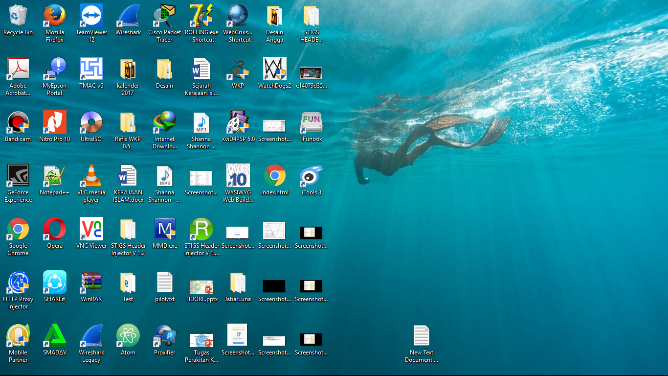Select the Internet Download Manager icon
This screenshot has height=376, width=668.
tap(165, 122)
